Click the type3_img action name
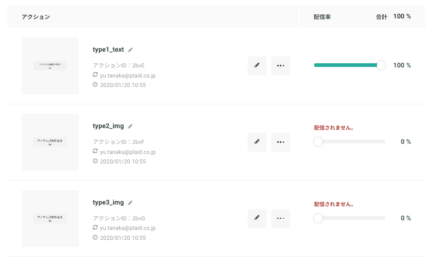The image size is (436, 262). 108,202
